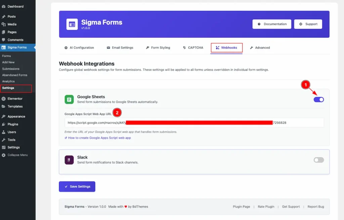Click BdThemes text in footer
Image resolution: width=344 pixels, height=220 pixels.
tap(140, 207)
